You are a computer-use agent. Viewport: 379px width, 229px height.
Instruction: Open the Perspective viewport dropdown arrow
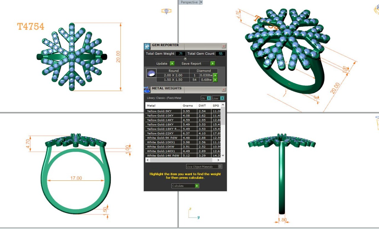point(201,2)
